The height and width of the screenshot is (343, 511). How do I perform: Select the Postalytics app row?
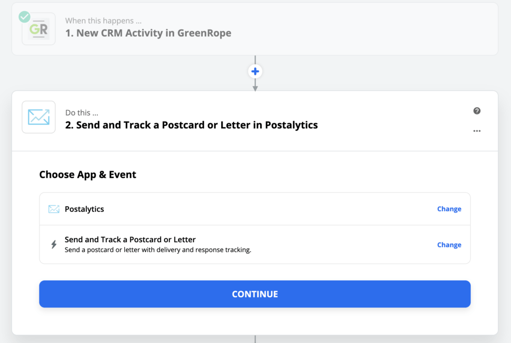click(255, 209)
